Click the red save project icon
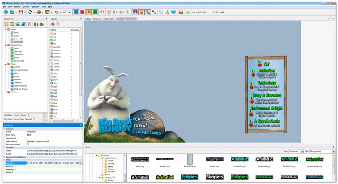Screen dimensions: 338x184 [21, 12]
